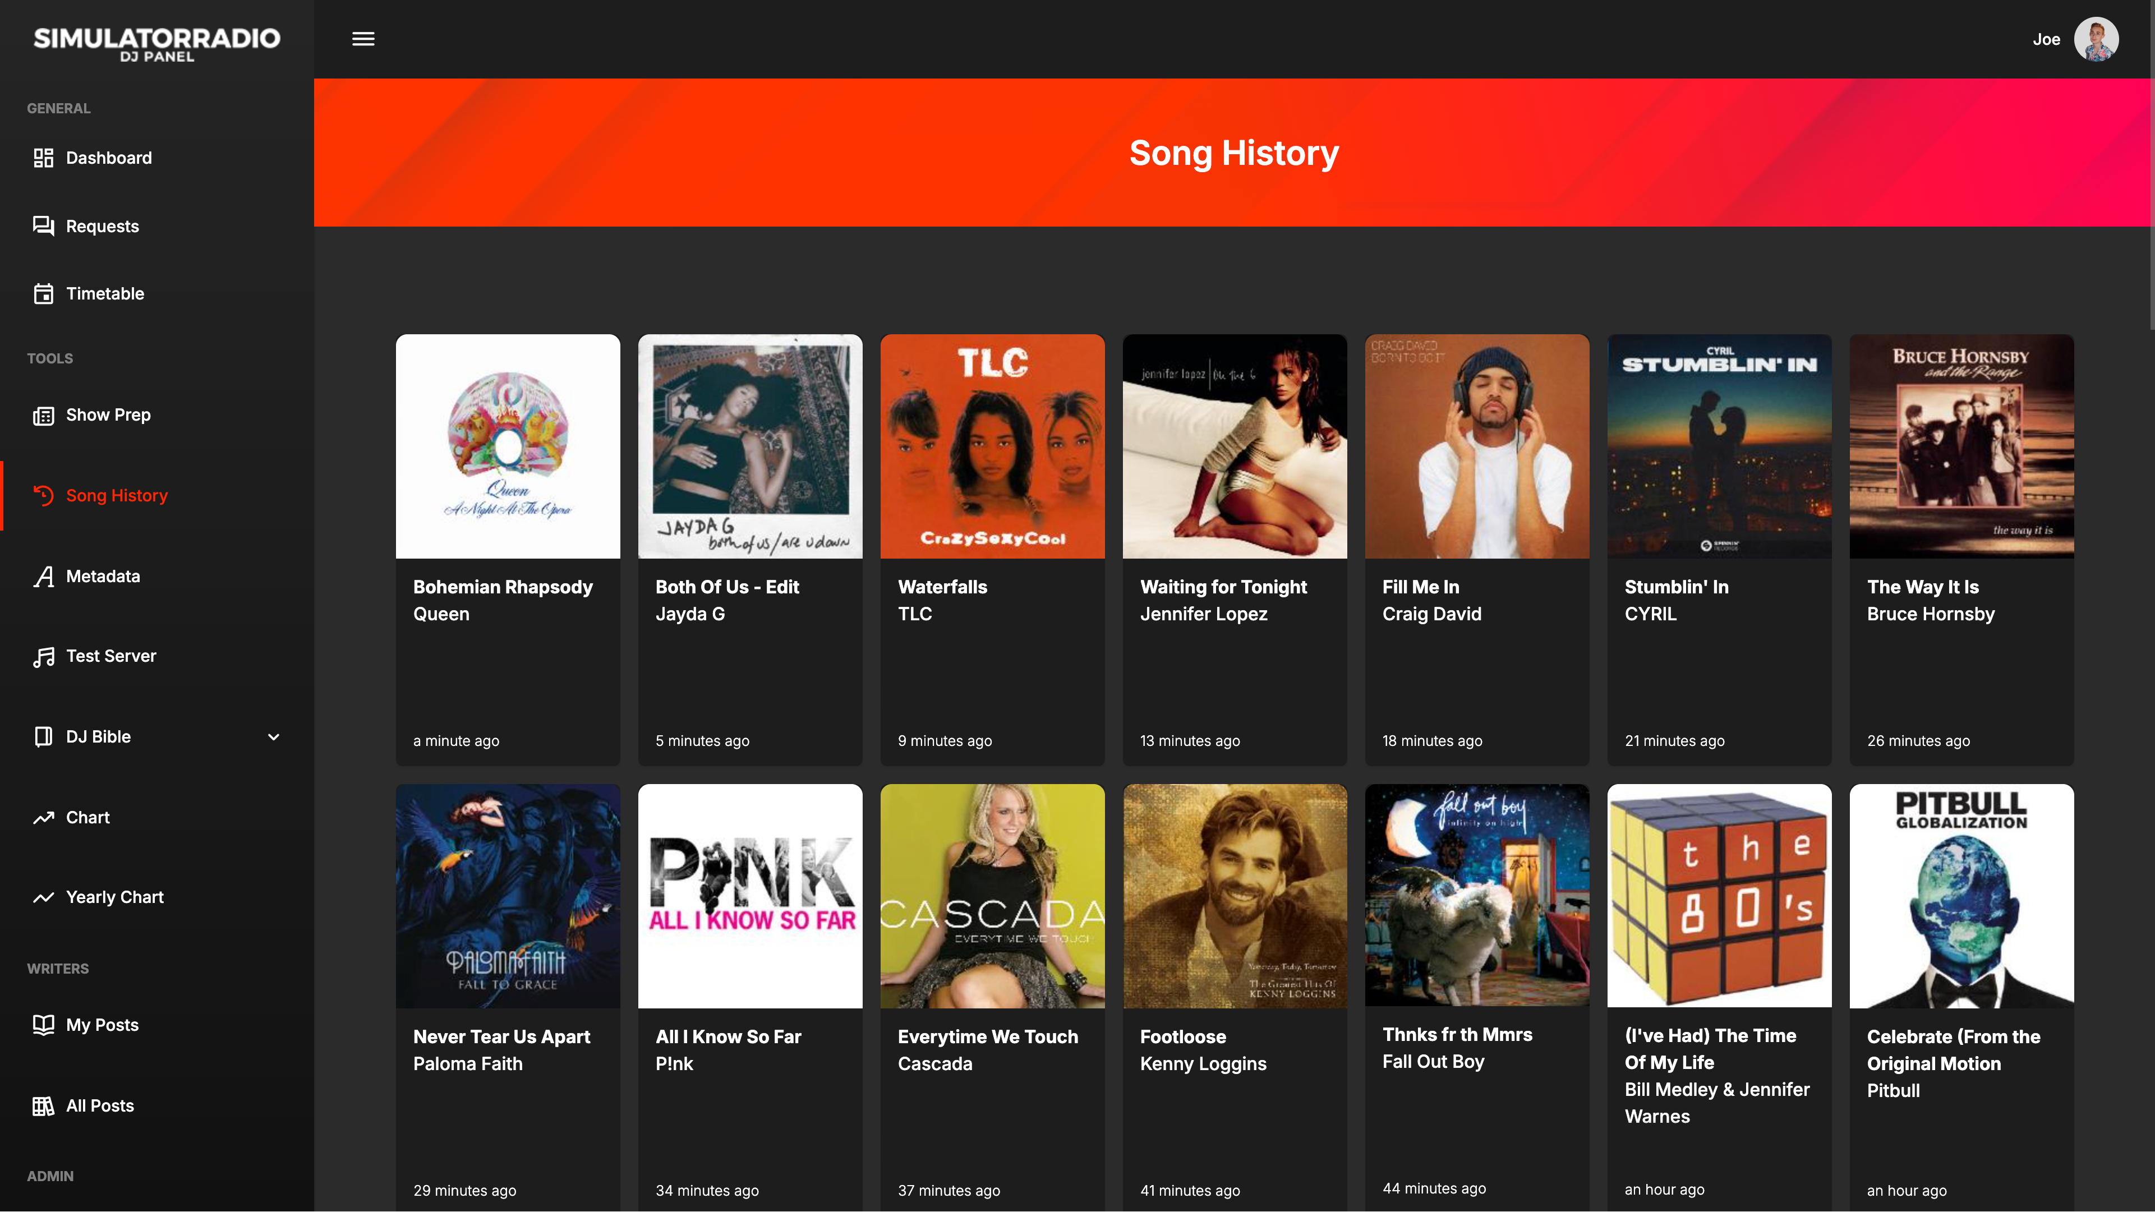Click the Joe username label

[2046, 39]
